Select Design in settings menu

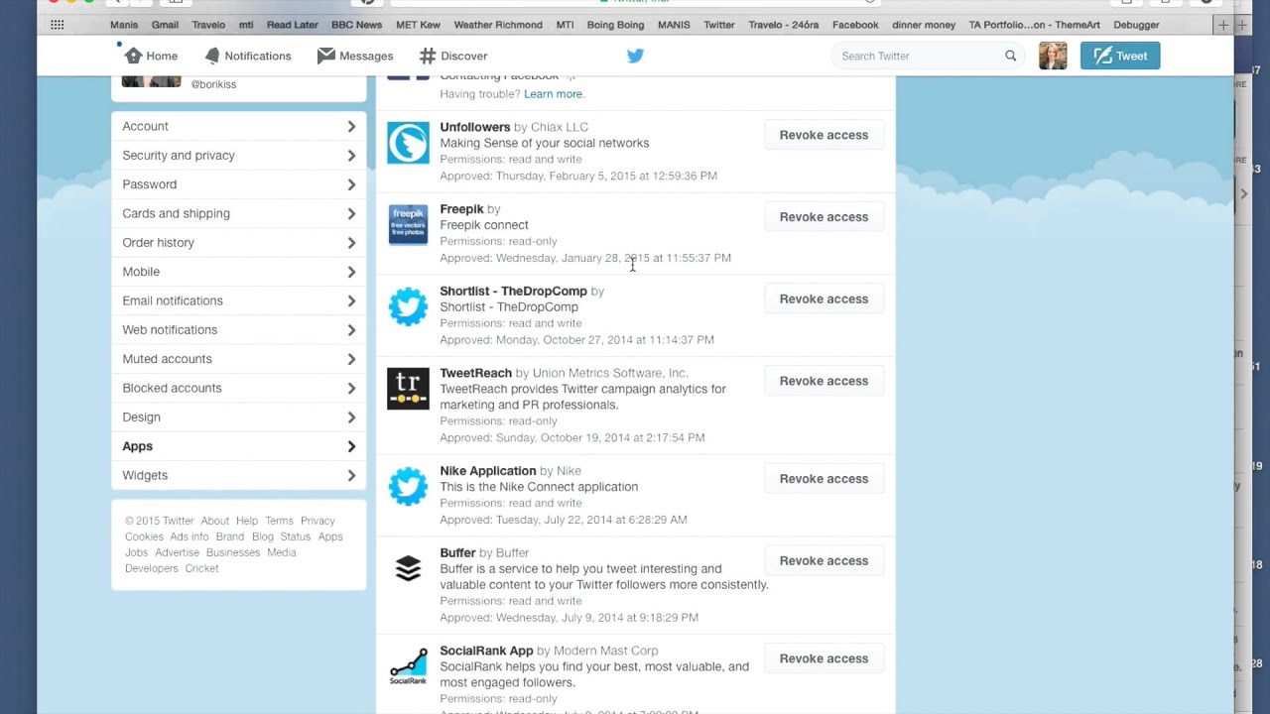point(238,416)
